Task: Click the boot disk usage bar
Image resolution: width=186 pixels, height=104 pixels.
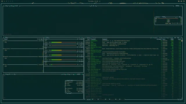Action: click(x=64, y=65)
